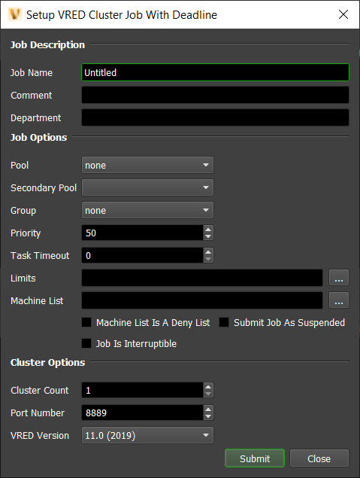Decrease Priority with the down arrow
360x478 pixels.
[208, 236]
